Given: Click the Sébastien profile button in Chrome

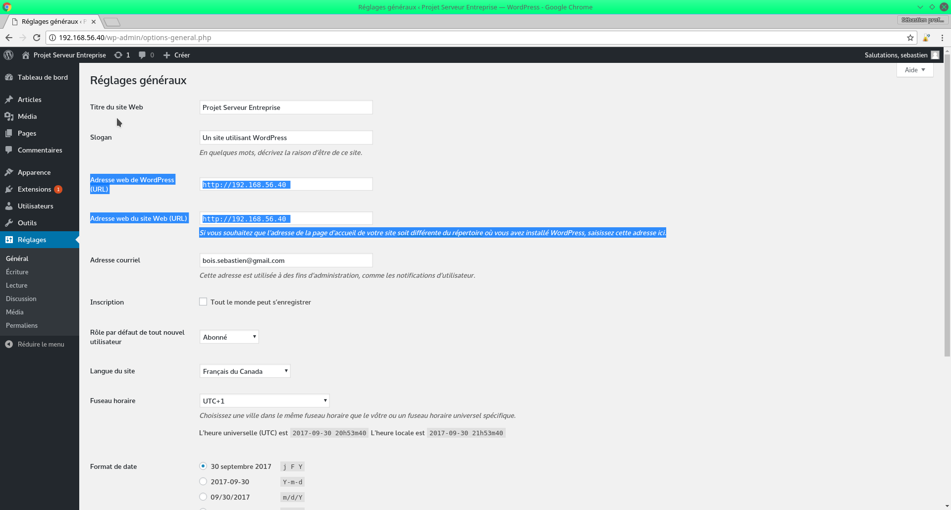Looking at the screenshot, I should (923, 20).
